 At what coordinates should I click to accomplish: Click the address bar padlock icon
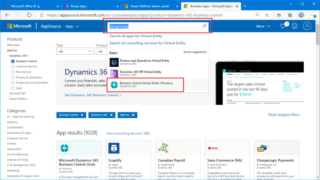42,15
